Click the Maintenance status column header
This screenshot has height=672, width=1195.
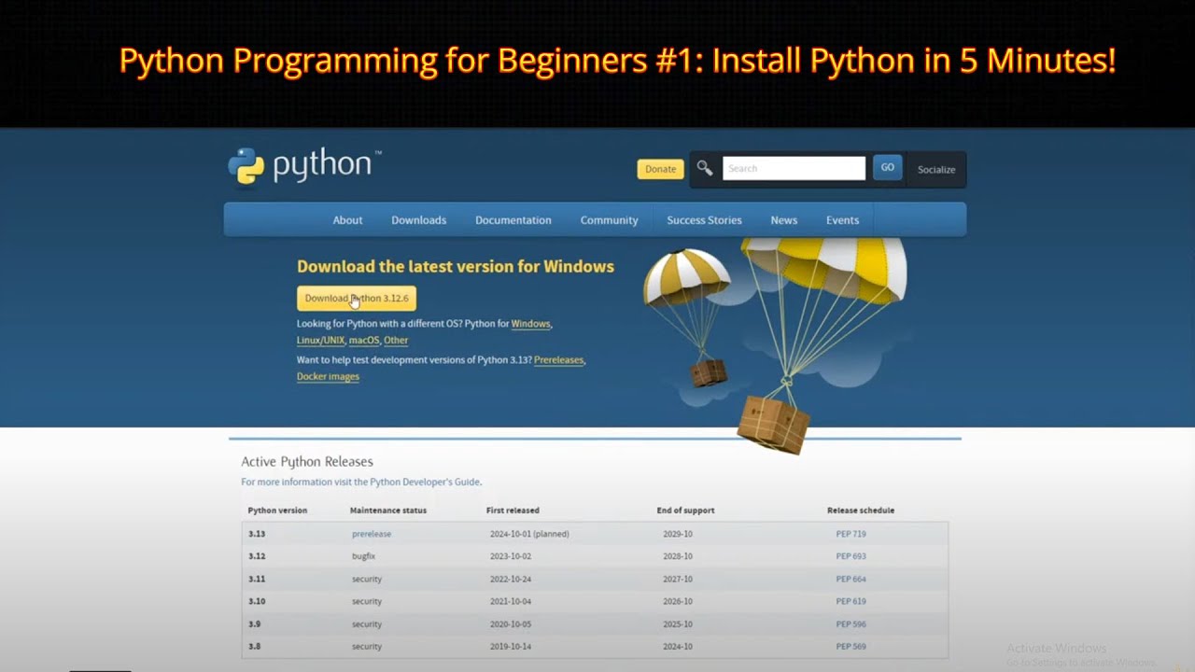(388, 511)
